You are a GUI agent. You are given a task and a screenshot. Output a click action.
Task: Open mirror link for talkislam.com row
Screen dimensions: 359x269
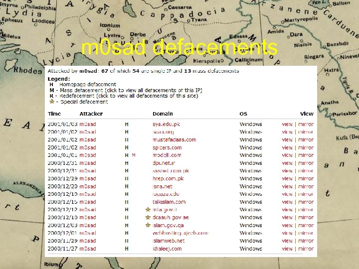(306, 202)
